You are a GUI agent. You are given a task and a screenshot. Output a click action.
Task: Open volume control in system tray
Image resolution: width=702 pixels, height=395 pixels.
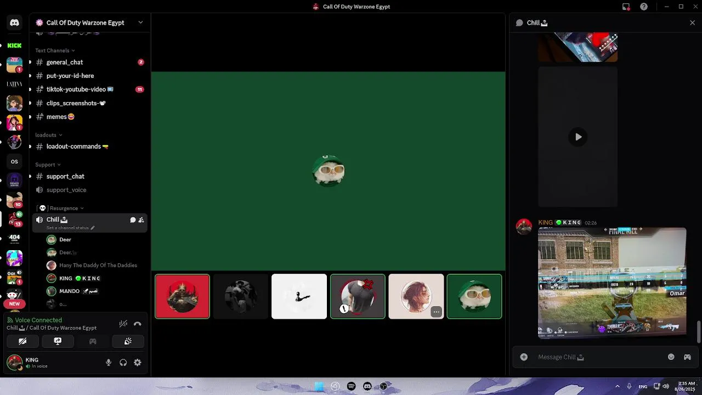point(665,386)
